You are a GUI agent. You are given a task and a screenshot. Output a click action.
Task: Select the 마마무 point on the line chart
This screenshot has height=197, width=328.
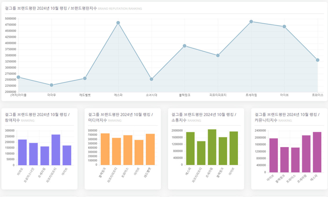(52, 85)
